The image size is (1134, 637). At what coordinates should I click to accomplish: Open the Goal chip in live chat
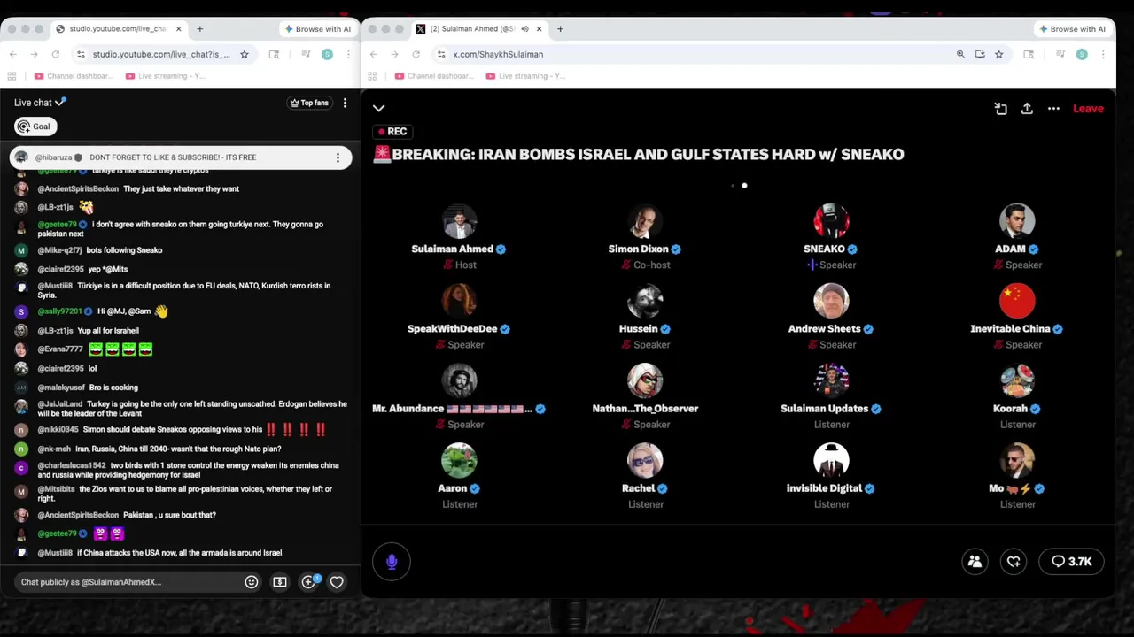[x=35, y=127]
